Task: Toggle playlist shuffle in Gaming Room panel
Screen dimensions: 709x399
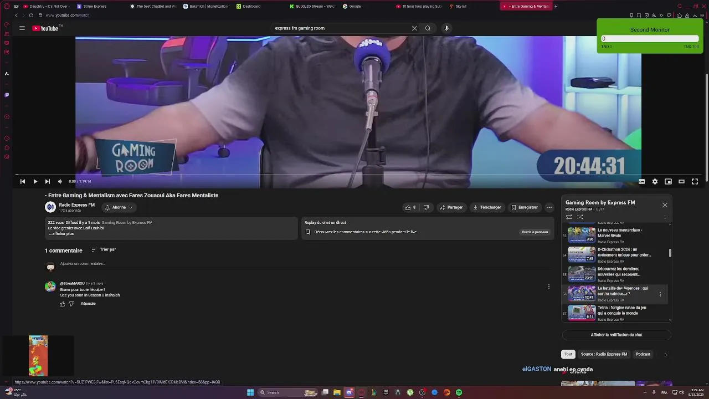Action: click(580, 217)
